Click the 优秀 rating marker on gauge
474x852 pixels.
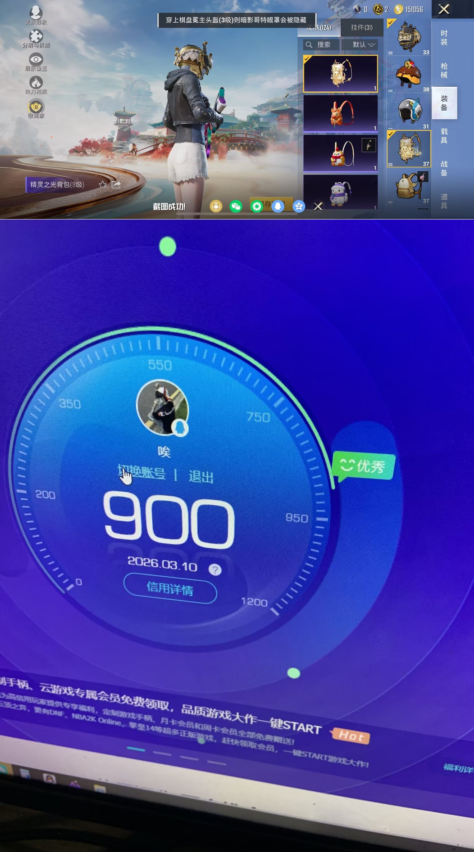[363, 466]
